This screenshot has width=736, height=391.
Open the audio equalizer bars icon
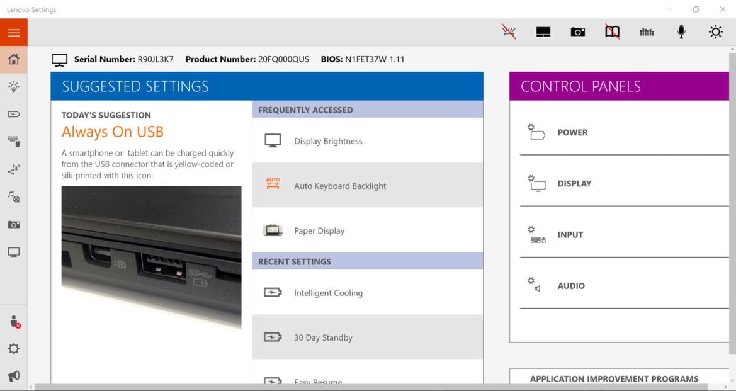click(647, 32)
